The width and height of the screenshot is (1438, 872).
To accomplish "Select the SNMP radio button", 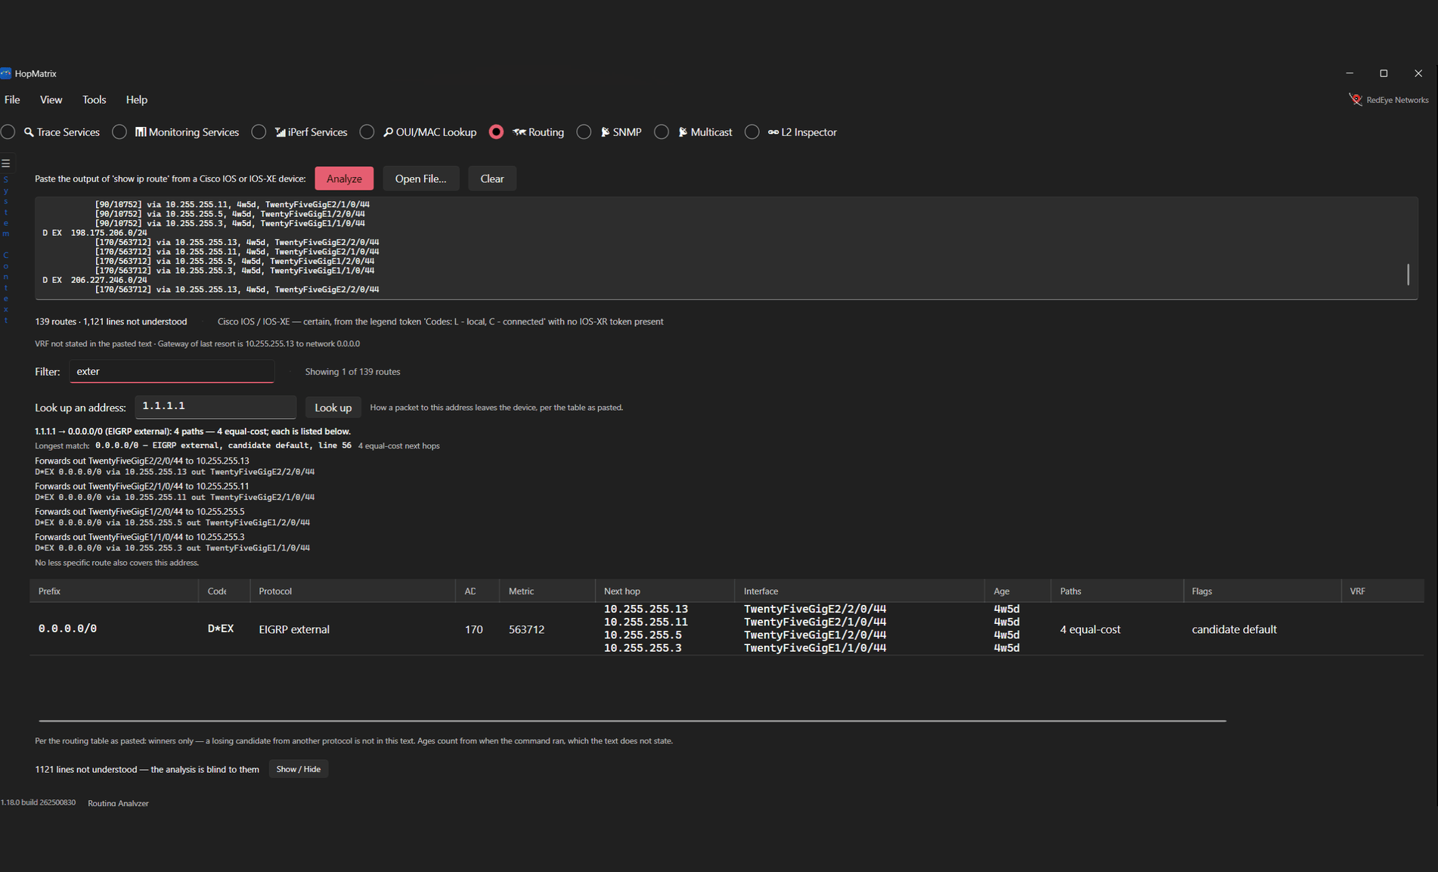I will click(x=584, y=132).
